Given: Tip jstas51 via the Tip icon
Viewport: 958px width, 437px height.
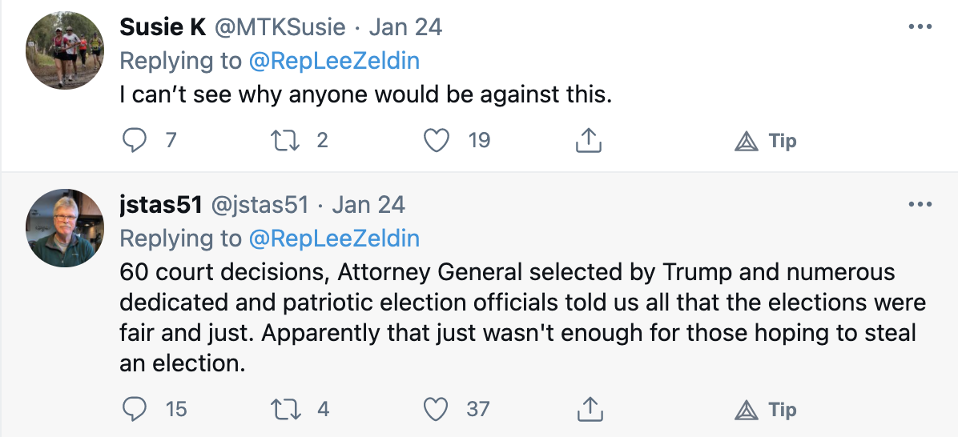Looking at the screenshot, I should coord(747,410).
